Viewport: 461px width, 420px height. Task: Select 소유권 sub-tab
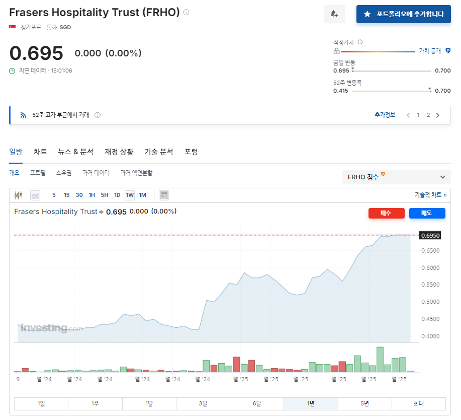pyautogui.click(x=64, y=173)
